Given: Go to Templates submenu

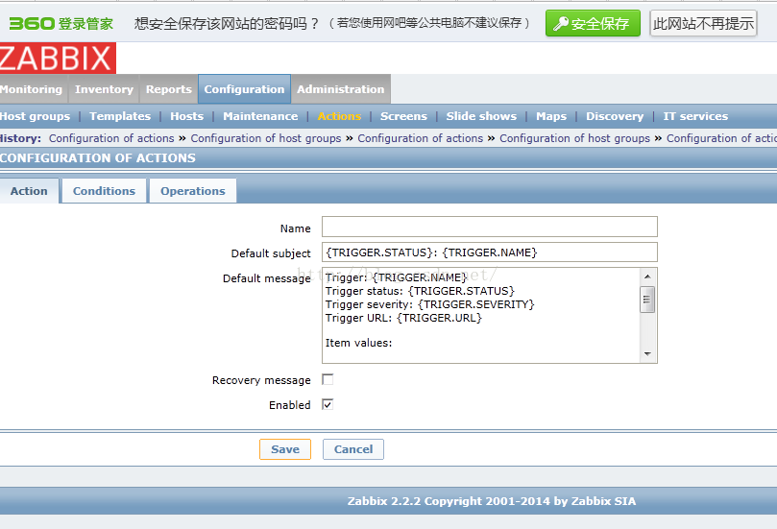Looking at the screenshot, I should (120, 116).
